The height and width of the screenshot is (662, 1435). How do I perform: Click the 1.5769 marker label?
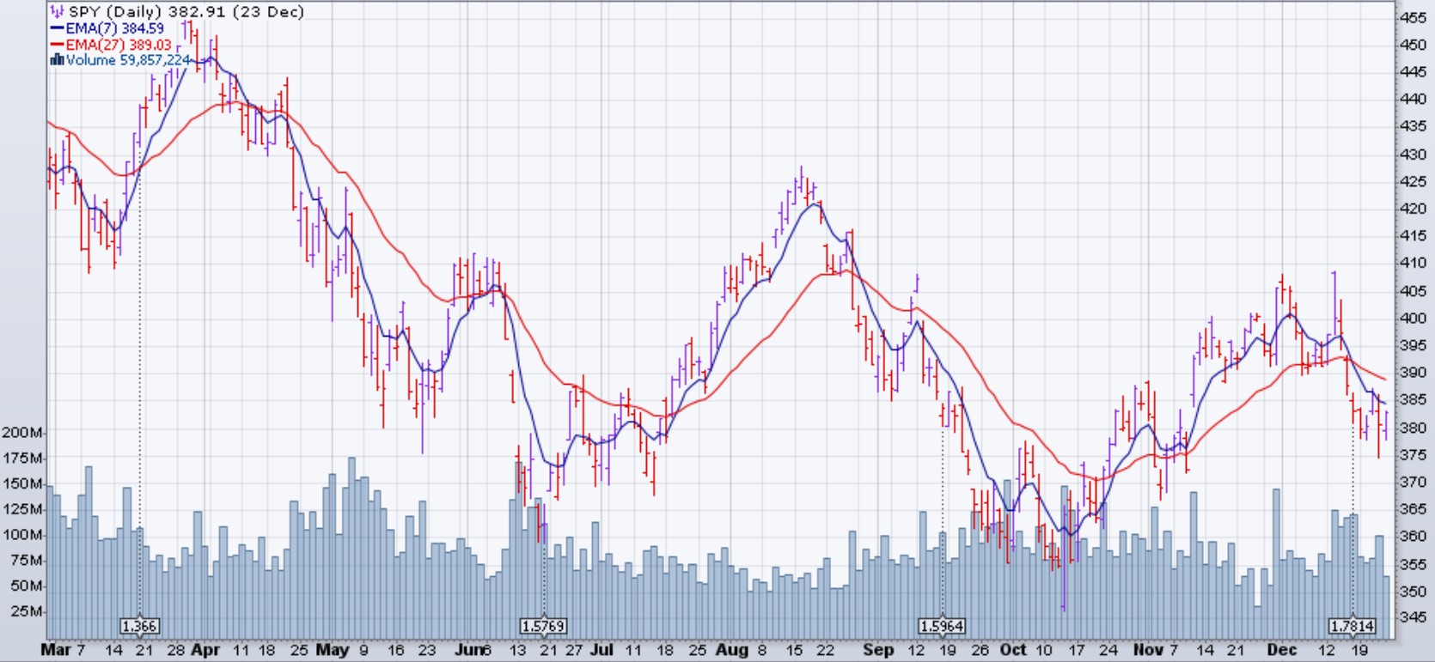(x=544, y=626)
